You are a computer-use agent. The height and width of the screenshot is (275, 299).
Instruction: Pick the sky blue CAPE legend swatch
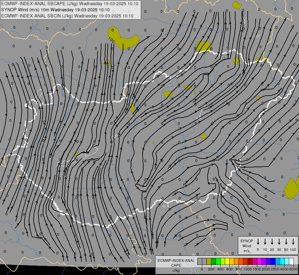coord(278,261)
